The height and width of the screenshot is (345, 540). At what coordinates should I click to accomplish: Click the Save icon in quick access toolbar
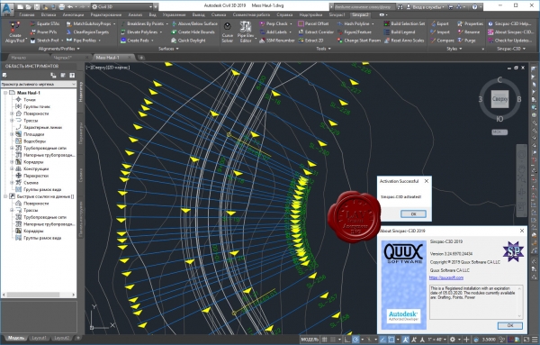(x=37, y=6)
